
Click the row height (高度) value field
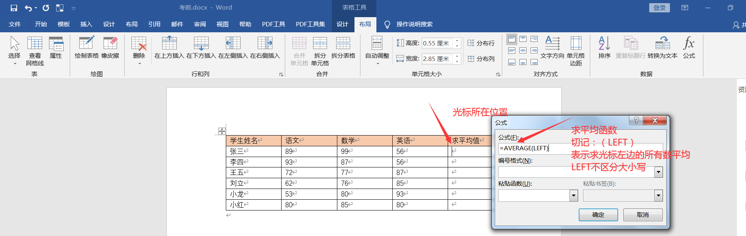coord(438,43)
